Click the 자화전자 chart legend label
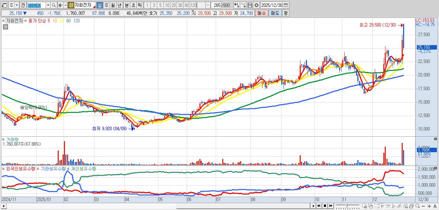 (14, 21)
